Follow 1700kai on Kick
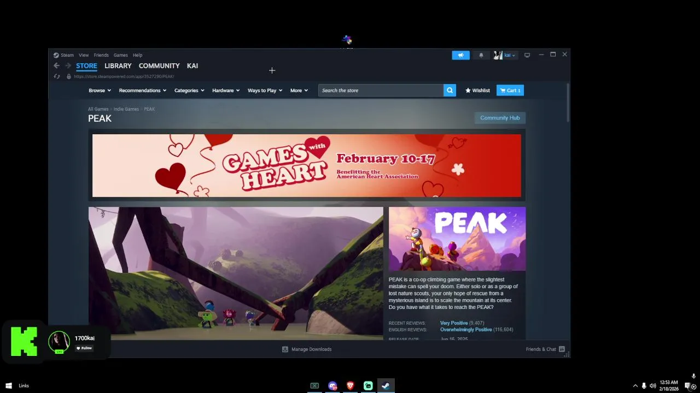This screenshot has height=393, width=700. click(x=84, y=348)
